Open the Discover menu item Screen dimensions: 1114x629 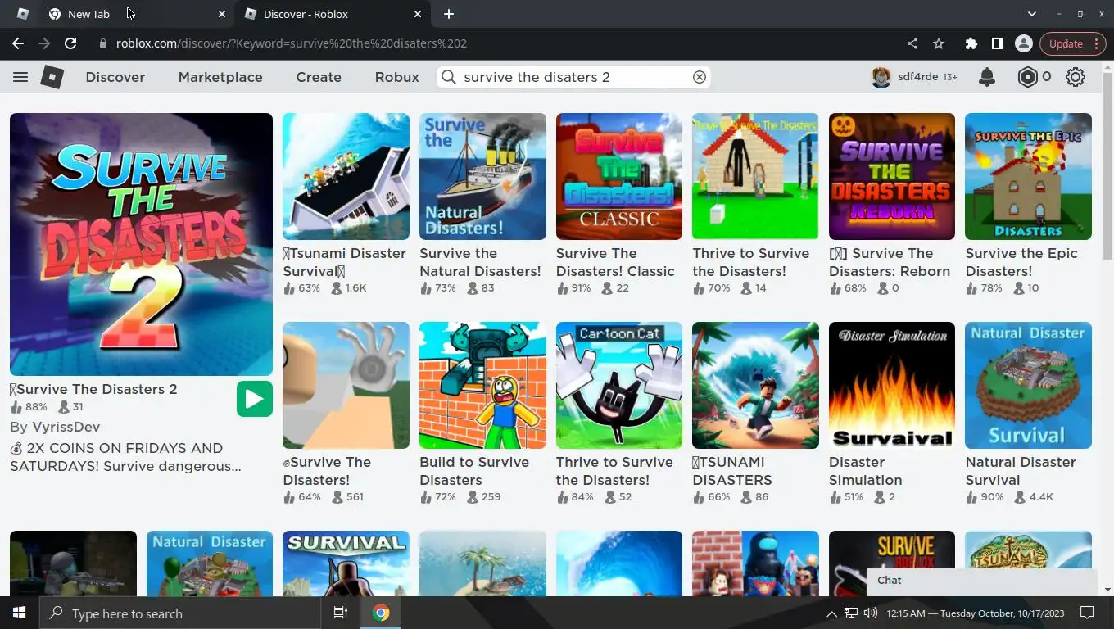click(115, 77)
